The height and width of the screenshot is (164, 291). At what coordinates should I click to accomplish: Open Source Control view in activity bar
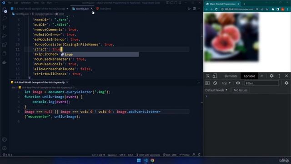pos(5,27)
